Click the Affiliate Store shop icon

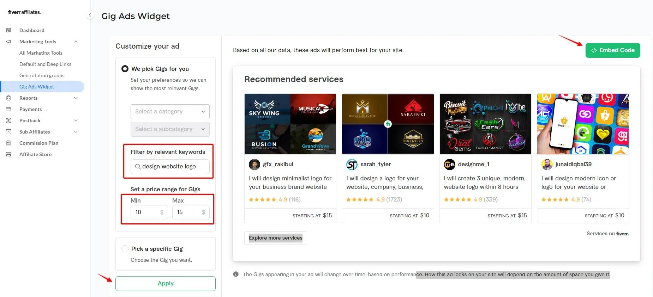click(9, 154)
